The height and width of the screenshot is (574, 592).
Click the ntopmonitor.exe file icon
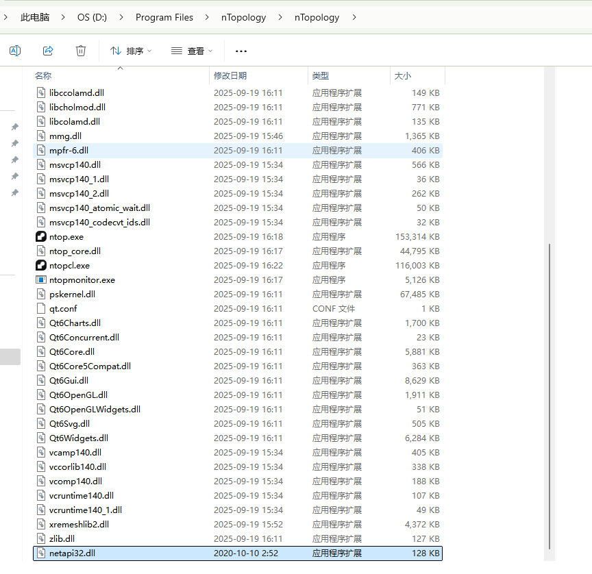[x=41, y=280]
